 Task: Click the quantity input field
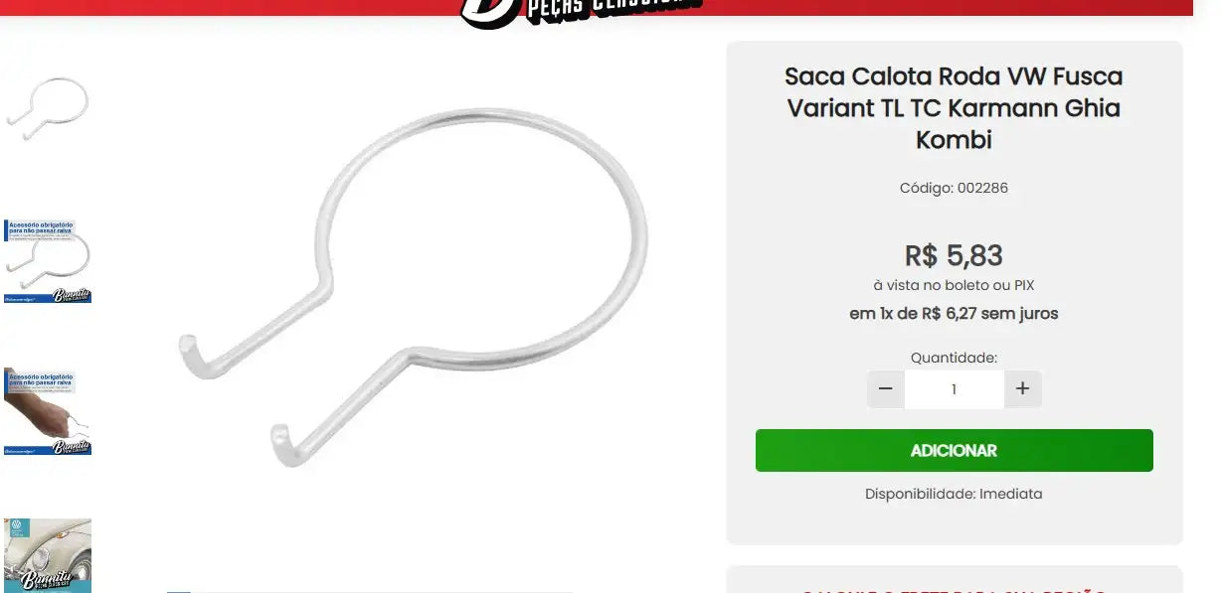(x=954, y=389)
